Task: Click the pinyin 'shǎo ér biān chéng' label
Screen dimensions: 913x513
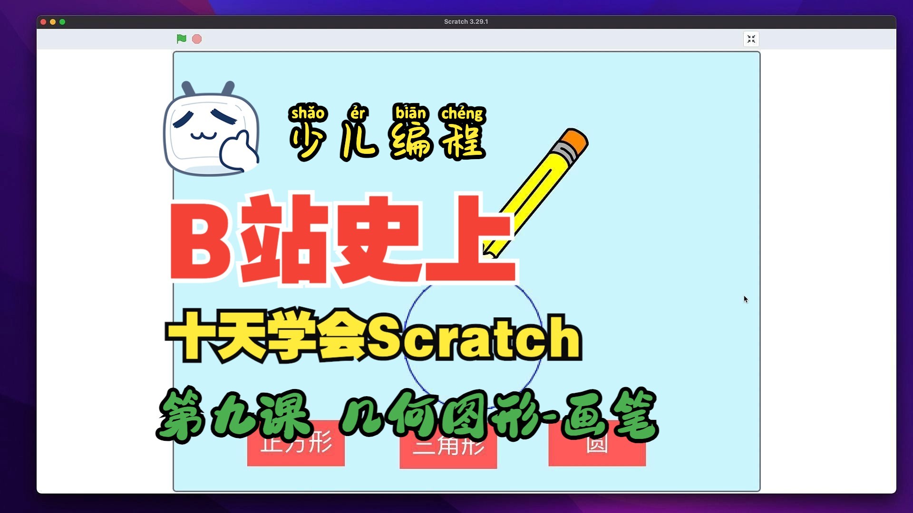Action: (x=388, y=113)
